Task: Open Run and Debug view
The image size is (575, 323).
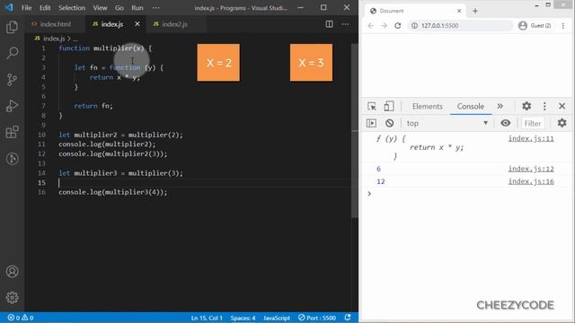Action: point(12,106)
